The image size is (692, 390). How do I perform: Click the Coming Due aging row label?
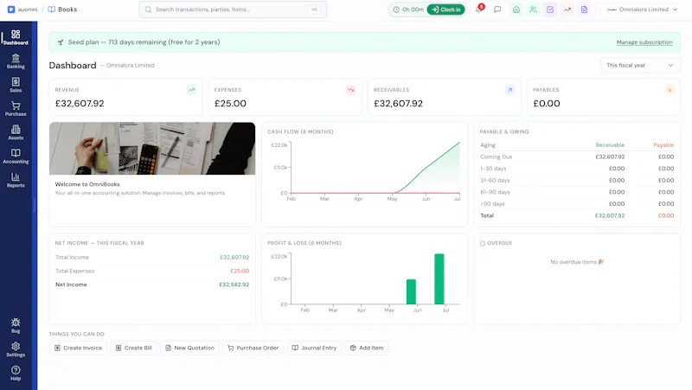(496, 157)
